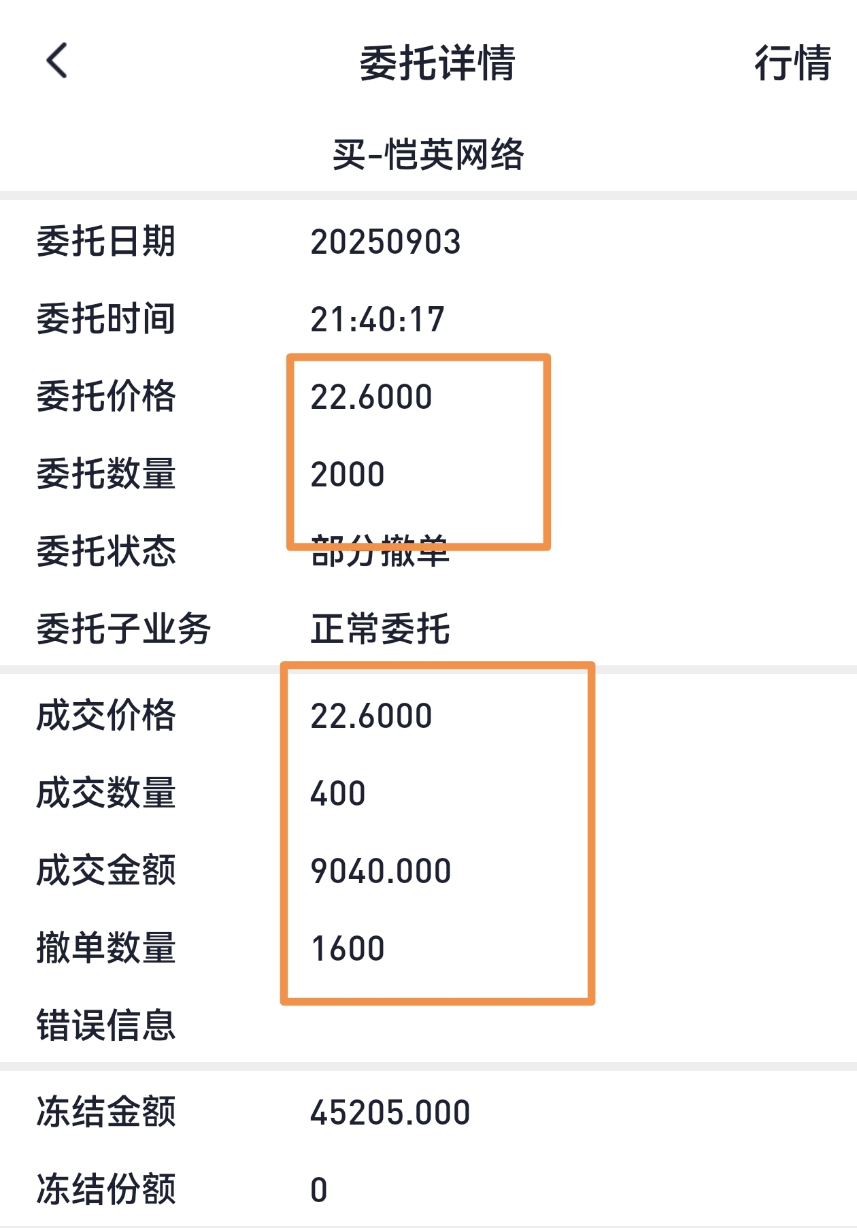
Task: Tap the 委托子业务 row label
Action: (124, 629)
